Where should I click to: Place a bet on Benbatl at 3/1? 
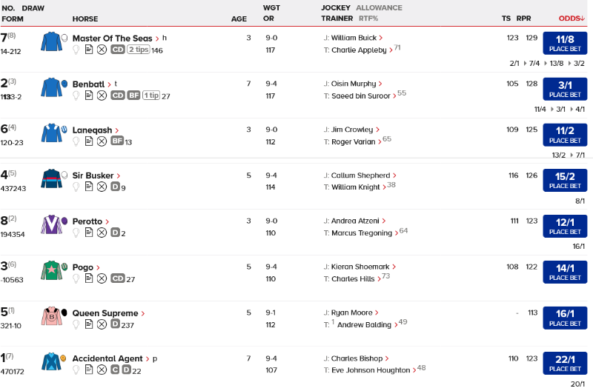point(565,89)
